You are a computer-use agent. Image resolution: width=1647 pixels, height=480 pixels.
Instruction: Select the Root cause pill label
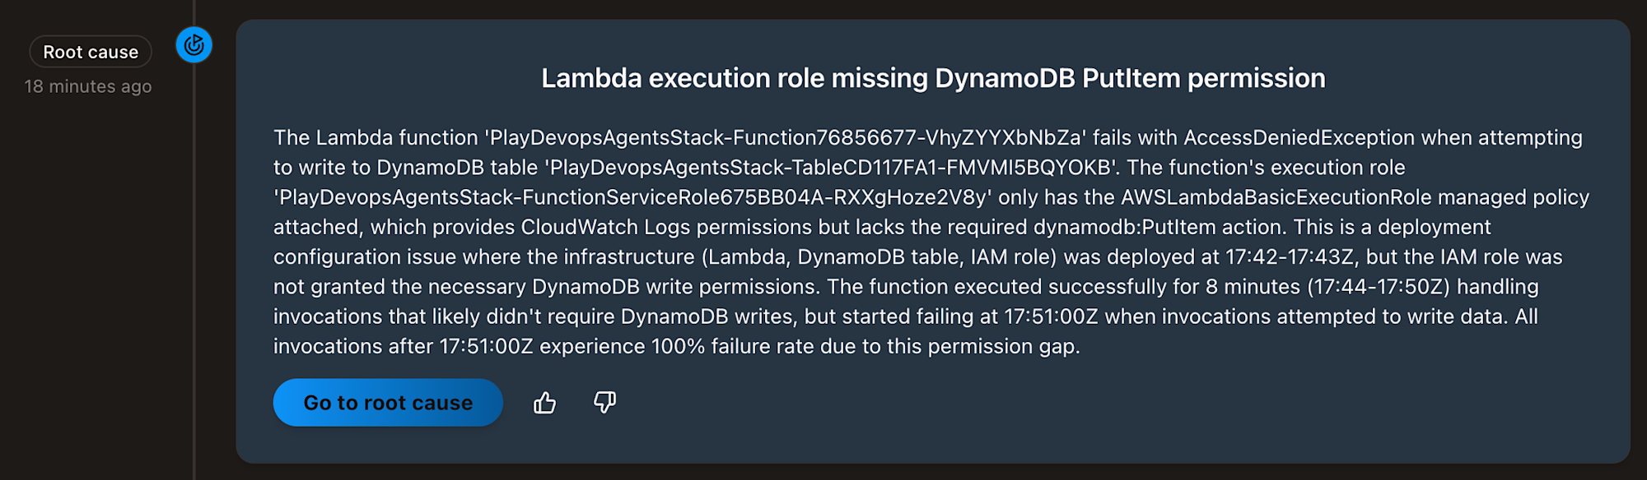tap(91, 52)
